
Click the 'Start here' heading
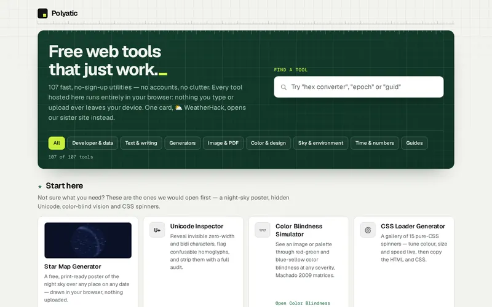click(x=65, y=186)
